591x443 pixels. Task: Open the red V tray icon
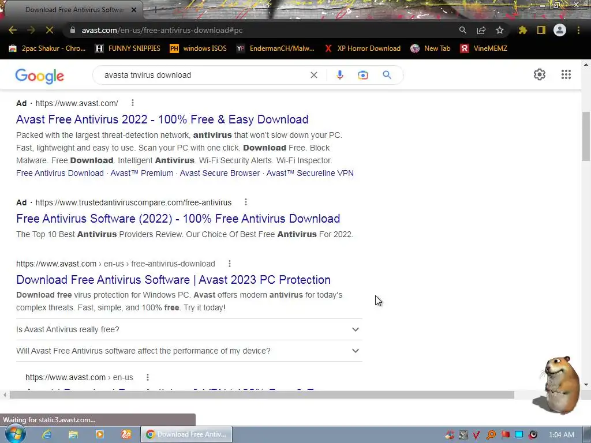(476, 434)
